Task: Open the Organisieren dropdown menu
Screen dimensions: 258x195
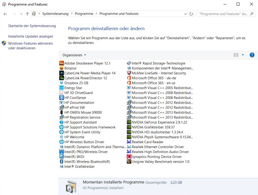Action: pyautogui.click(x=74, y=55)
